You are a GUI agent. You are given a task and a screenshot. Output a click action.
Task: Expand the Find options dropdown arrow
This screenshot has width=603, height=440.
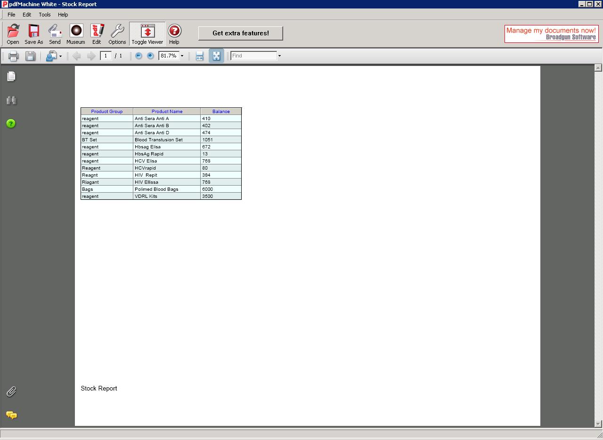[x=279, y=56]
